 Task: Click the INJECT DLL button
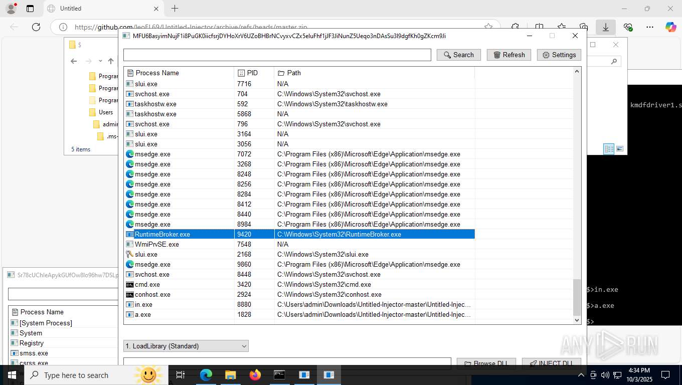(551, 363)
